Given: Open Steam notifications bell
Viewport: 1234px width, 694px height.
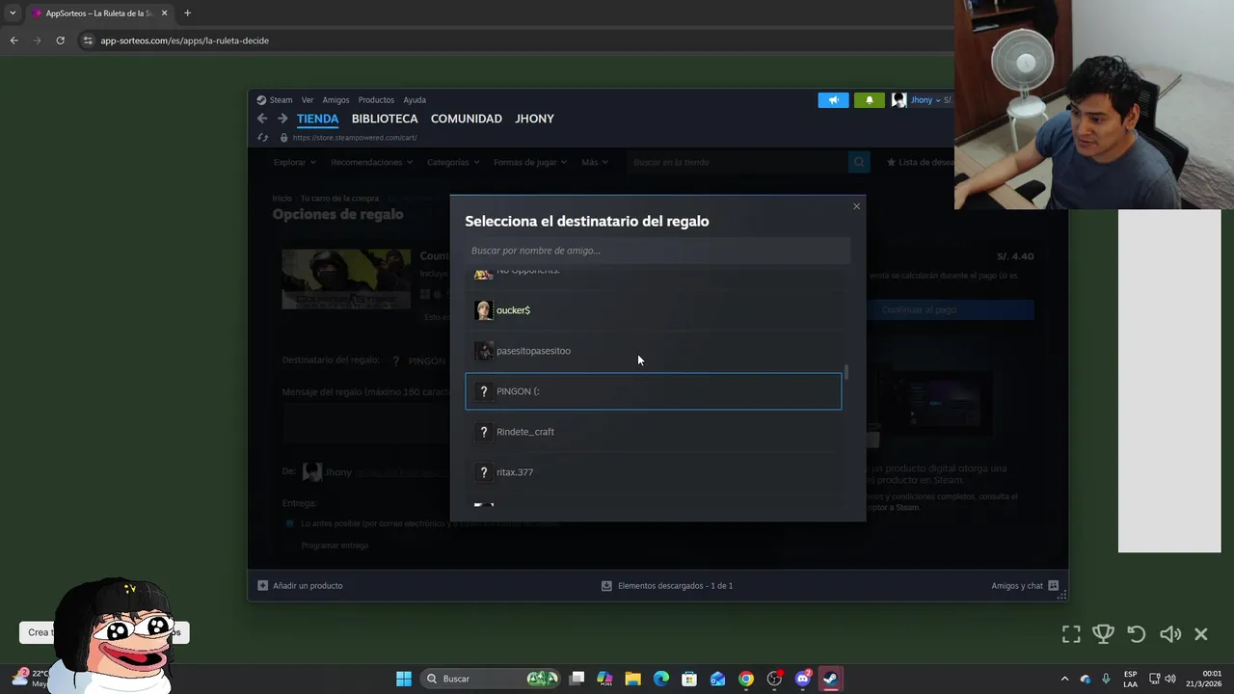Looking at the screenshot, I should pos(869,100).
